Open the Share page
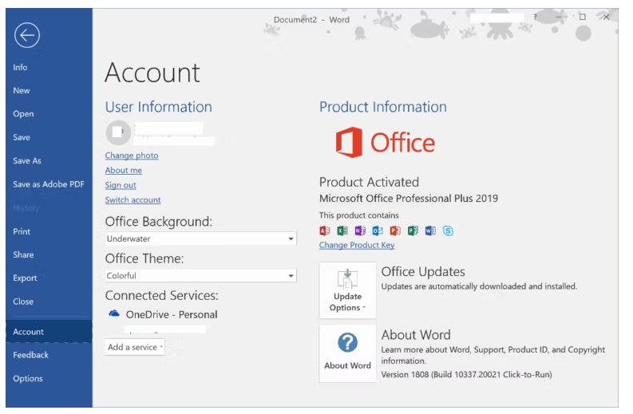633x414 pixels. click(x=23, y=255)
